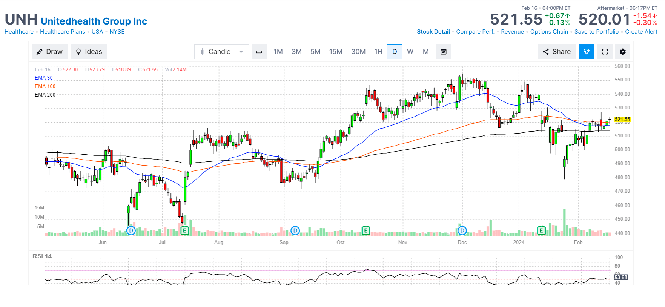Click the RSI 14 indicator label
Viewport: 665px width, 307px height.
(x=42, y=256)
